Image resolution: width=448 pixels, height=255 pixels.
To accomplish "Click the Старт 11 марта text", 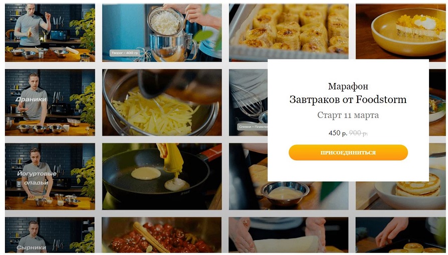I will pyautogui.click(x=348, y=115).
